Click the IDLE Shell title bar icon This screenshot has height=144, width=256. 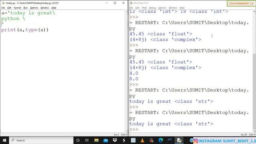(x=131, y=3)
